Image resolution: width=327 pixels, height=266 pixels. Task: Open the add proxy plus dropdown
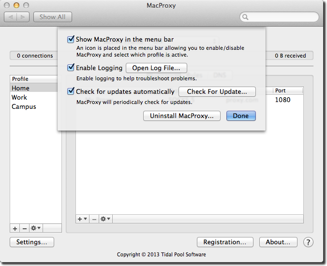pos(82,219)
